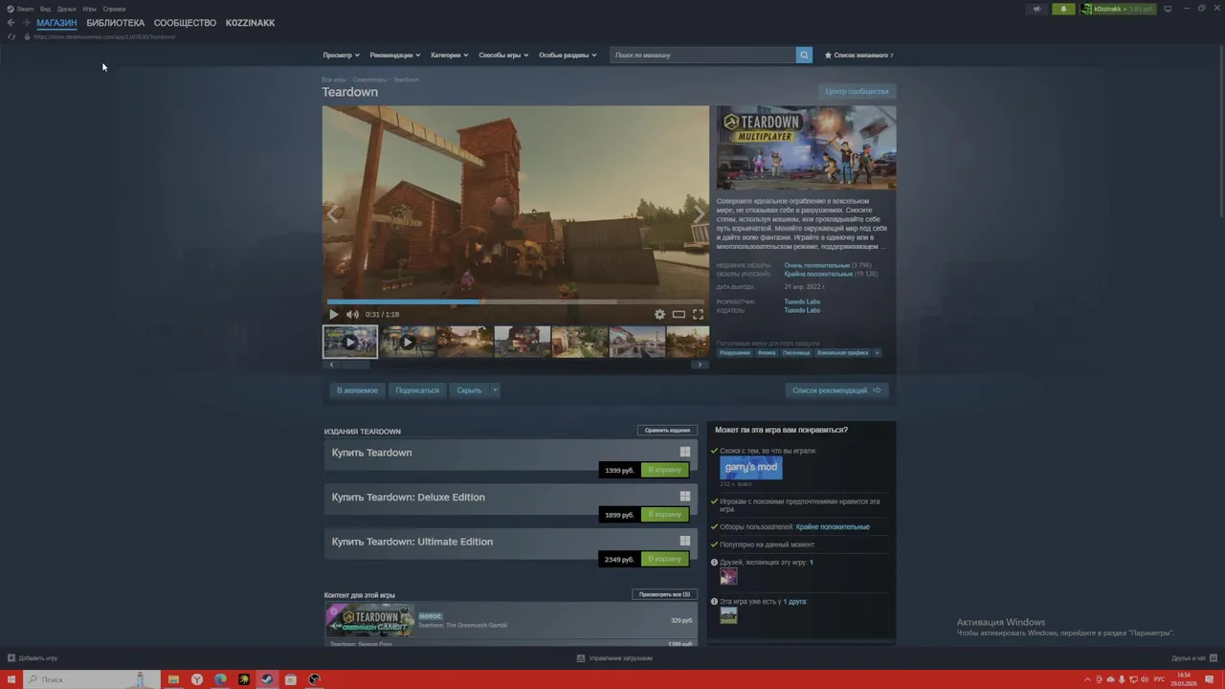Select the second trailer thumbnail
The image size is (1225, 689).
[x=408, y=342]
